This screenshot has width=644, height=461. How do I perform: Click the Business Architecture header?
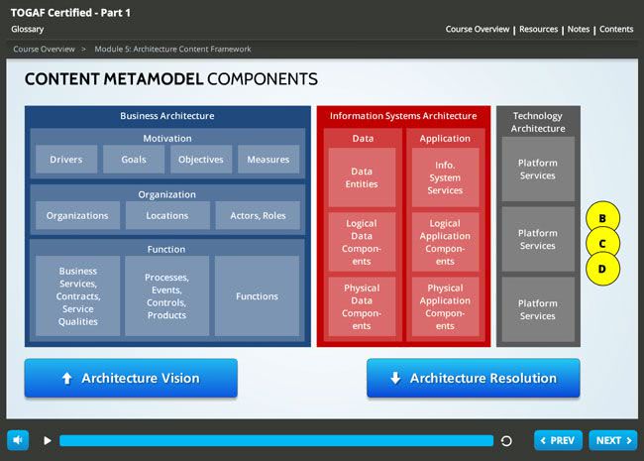click(167, 116)
